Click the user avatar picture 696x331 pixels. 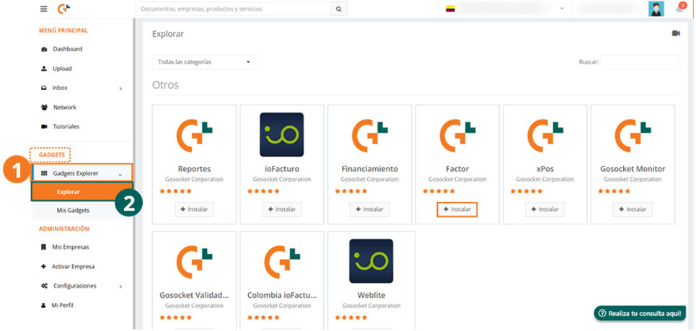coord(656,9)
